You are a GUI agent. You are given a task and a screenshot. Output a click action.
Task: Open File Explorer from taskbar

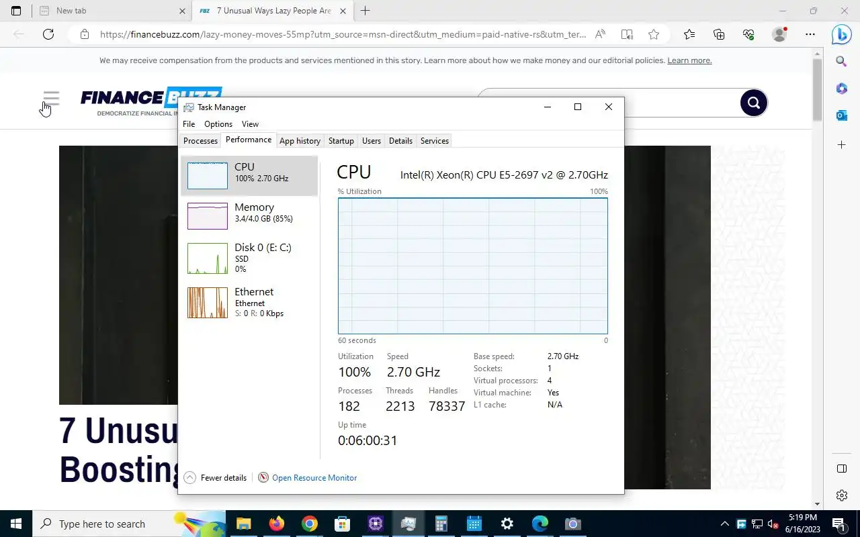[x=243, y=524]
